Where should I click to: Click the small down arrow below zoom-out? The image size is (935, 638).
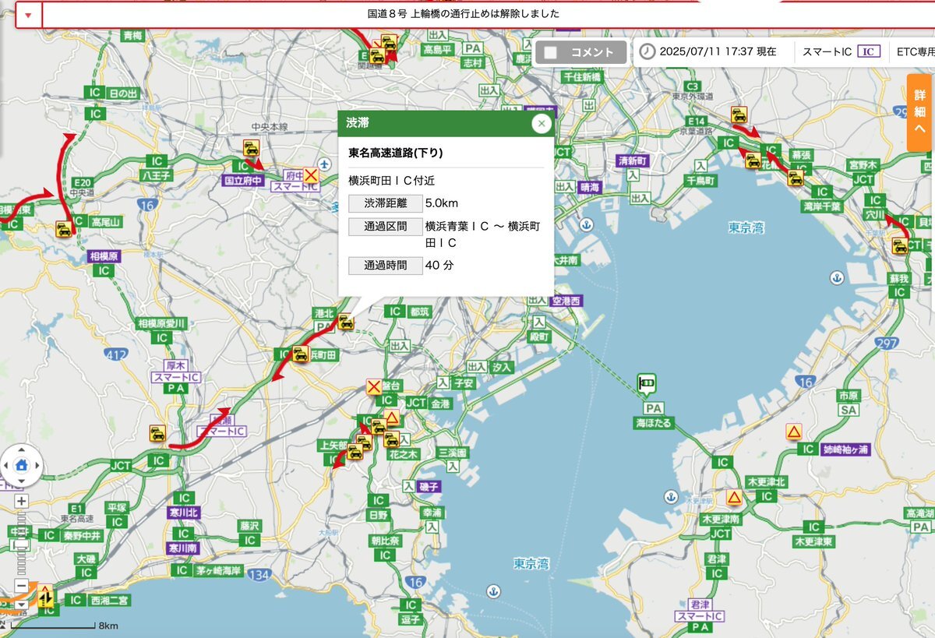(x=21, y=605)
